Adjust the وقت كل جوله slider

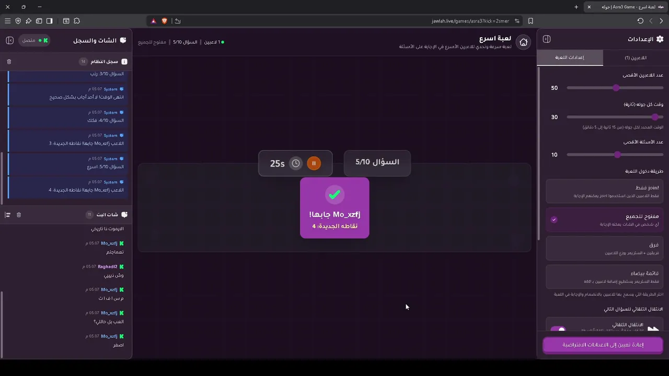(x=615, y=117)
